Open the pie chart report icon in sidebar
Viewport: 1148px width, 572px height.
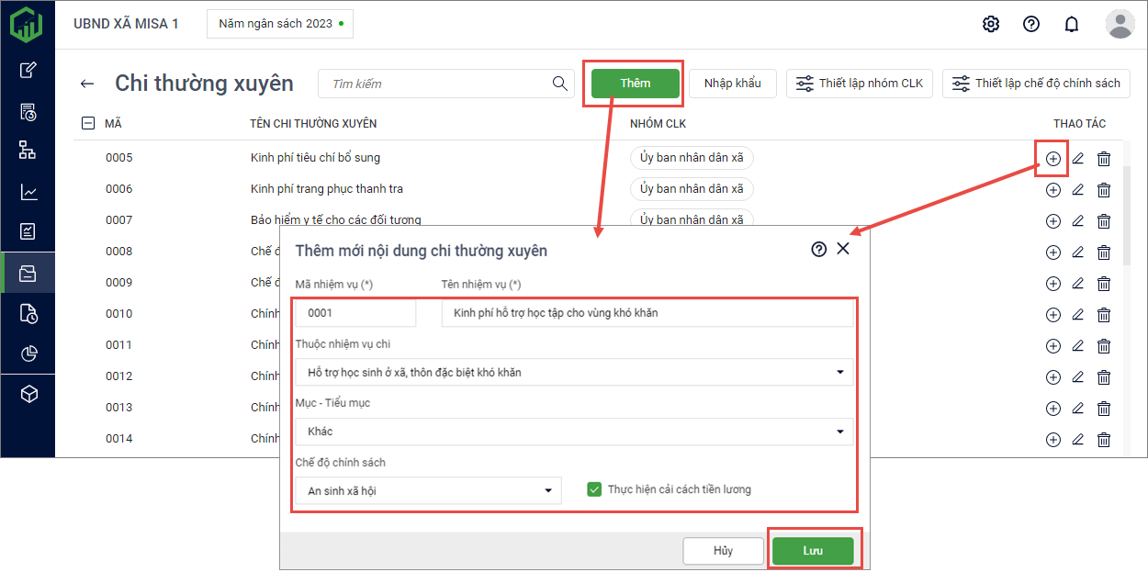pos(28,353)
